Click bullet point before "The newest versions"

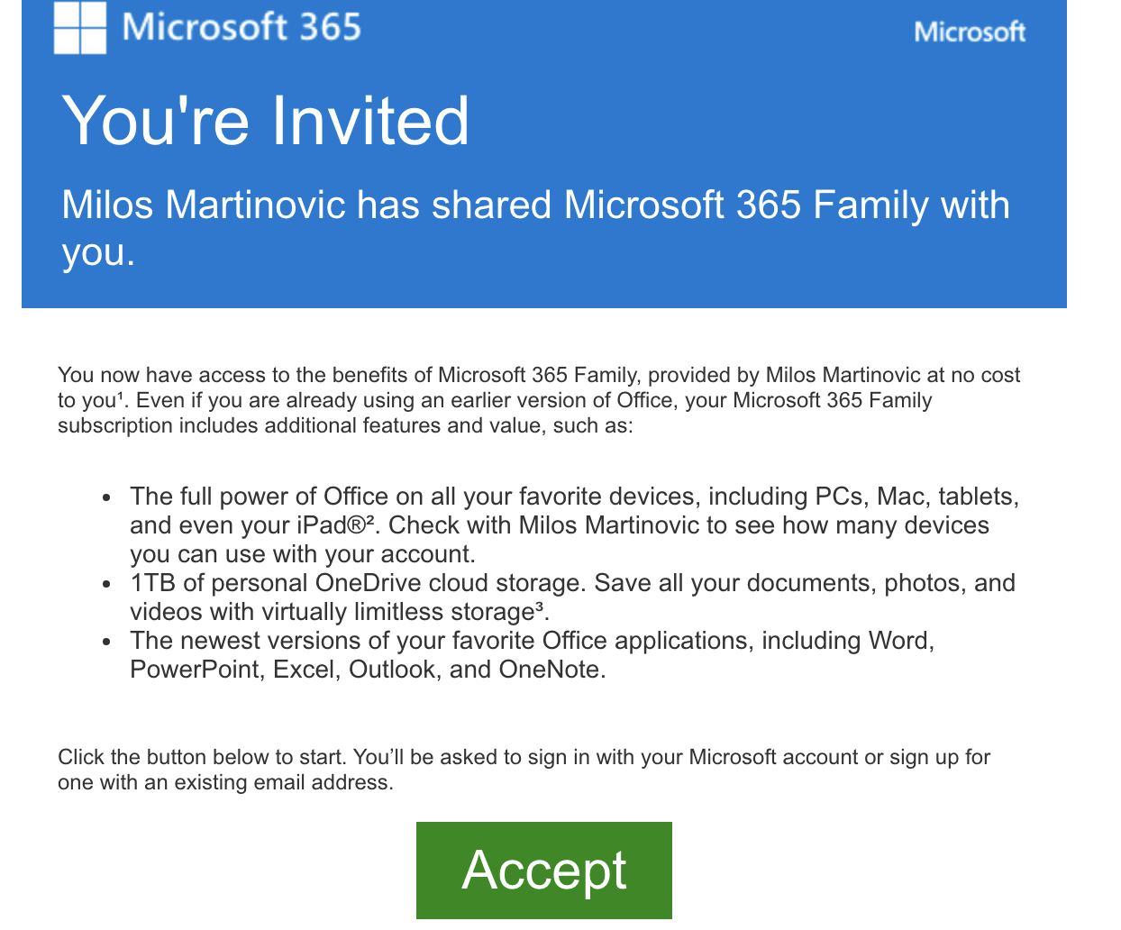[107, 642]
